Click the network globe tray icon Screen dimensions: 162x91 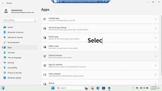(141, 88)
